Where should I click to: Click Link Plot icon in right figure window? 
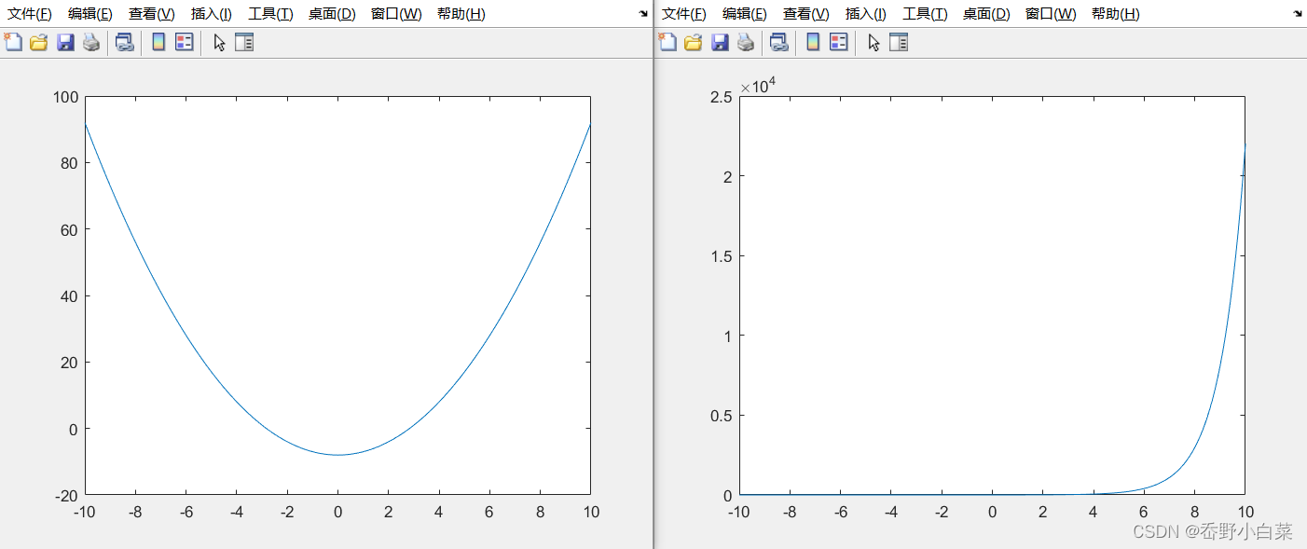click(x=779, y=42)
